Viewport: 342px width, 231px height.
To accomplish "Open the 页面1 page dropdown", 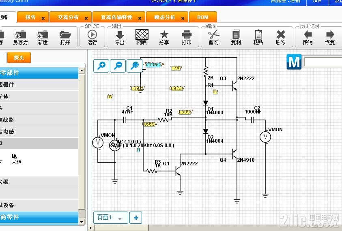I will [x=111, y=218].
